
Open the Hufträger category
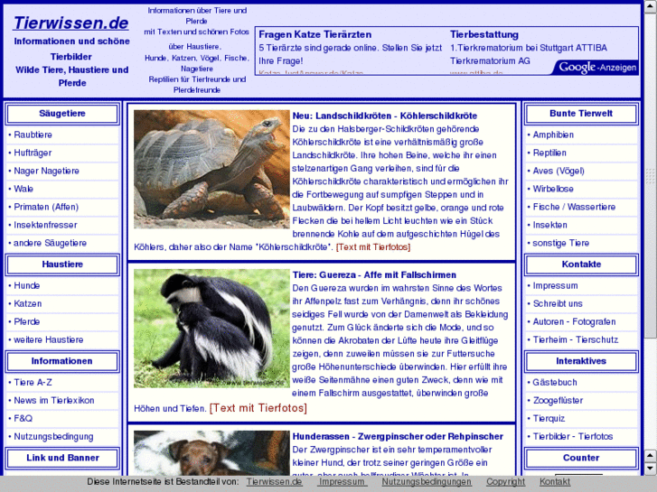coord(33,153)
